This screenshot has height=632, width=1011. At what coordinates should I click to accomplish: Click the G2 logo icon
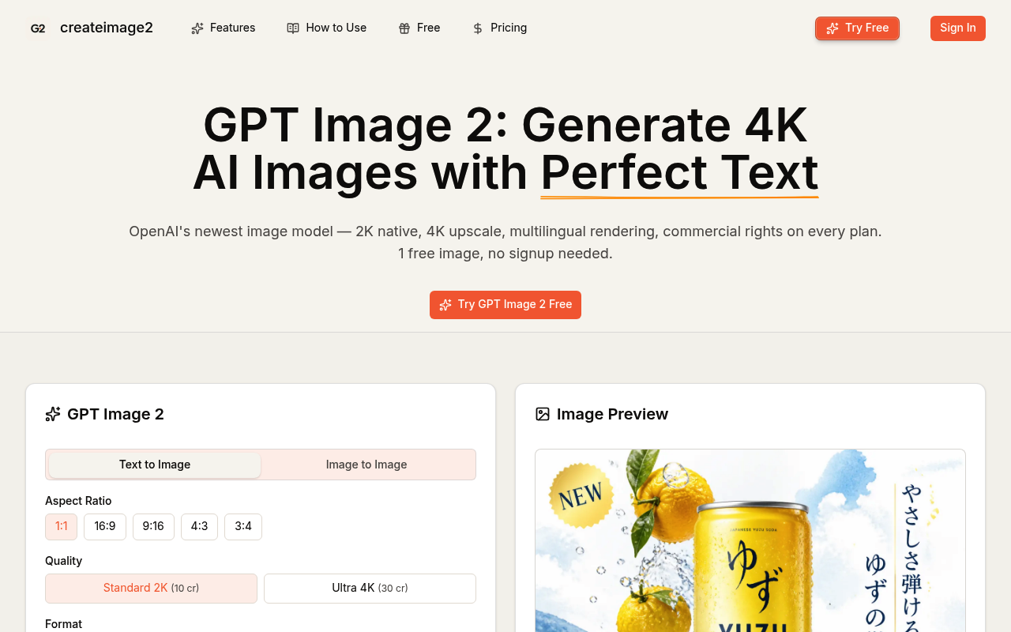38,28
